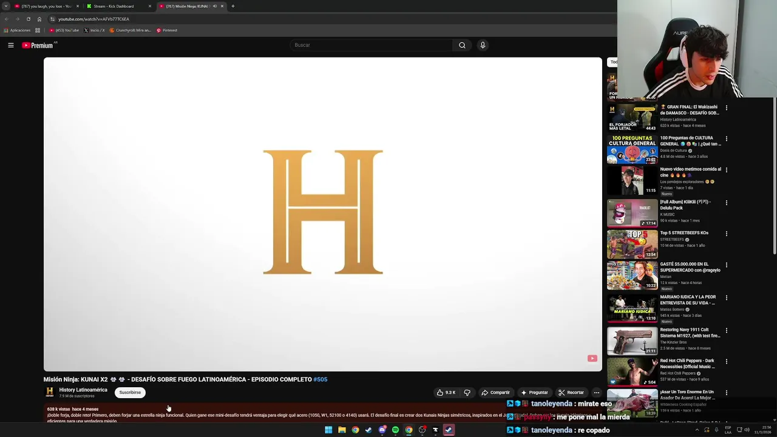Reload the page with the refresh icon
The width and height of the screenshot is (777, 437).
(28, 19)
